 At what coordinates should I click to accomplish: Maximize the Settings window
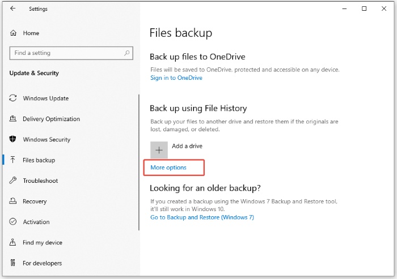coord(364,8)
